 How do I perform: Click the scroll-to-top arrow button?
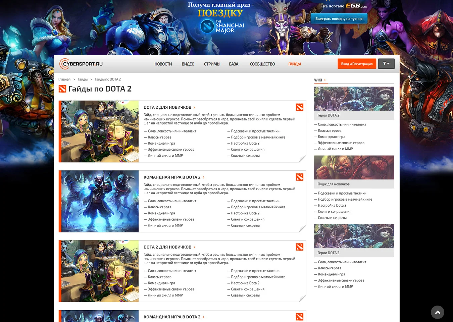click(438, 312)
